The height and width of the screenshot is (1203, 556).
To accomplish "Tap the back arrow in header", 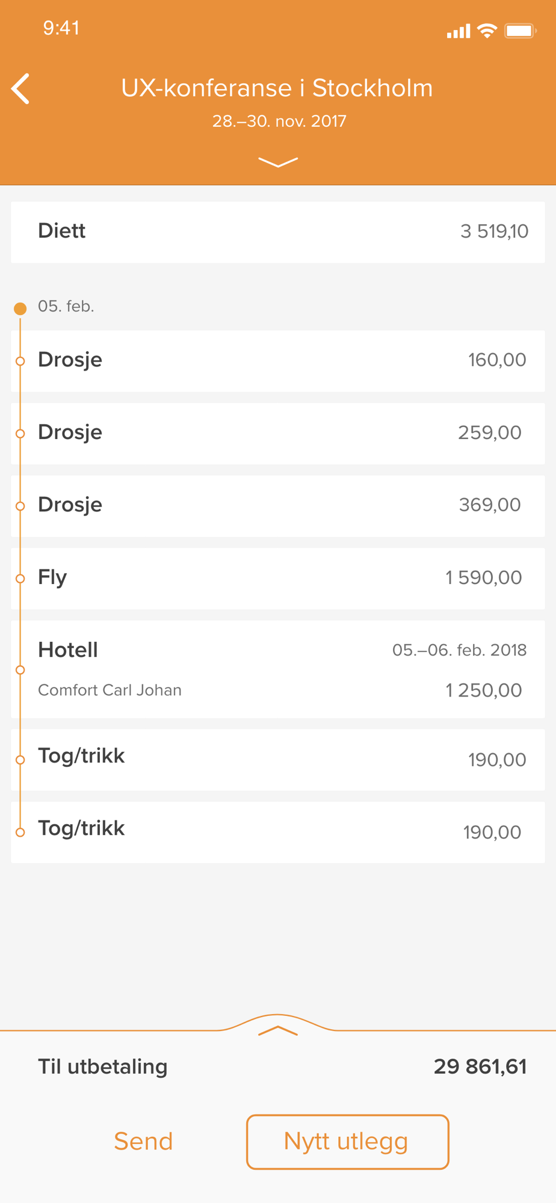I will (x=21, y=89).
